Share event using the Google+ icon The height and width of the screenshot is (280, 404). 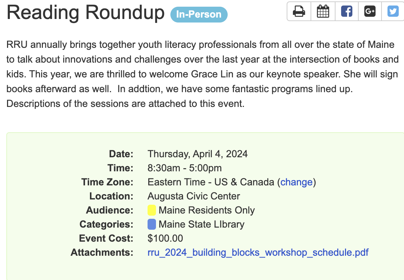pyautogui.click(x=370, y=12)
